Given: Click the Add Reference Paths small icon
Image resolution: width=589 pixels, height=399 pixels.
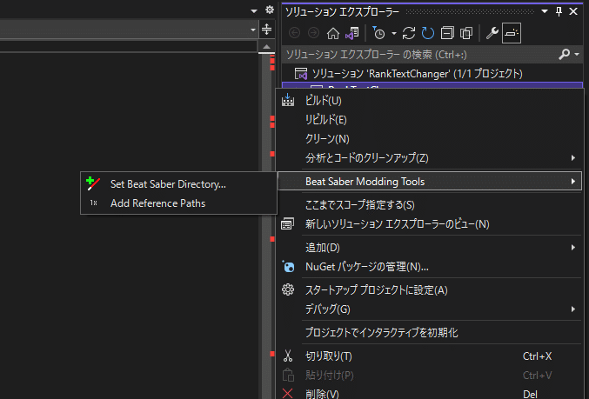Looking at the screenshot, I should 93,203.
